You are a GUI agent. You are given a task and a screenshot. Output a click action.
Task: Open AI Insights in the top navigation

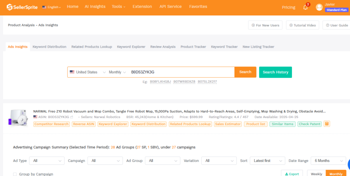point(95,7)
